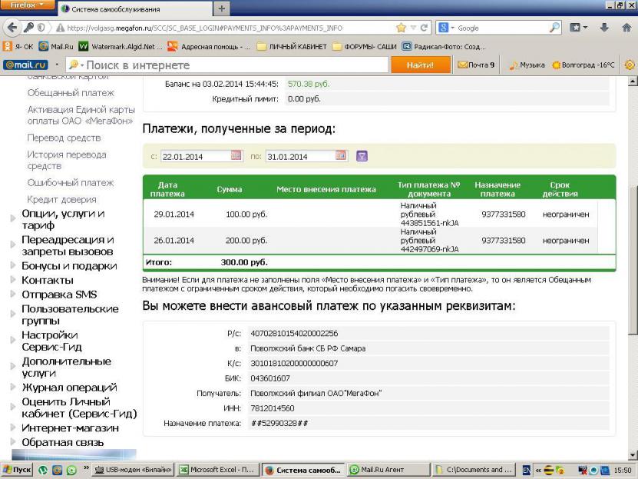Open a new tab with the plus button
Screen dimensions: 638x479
(223, 8)
